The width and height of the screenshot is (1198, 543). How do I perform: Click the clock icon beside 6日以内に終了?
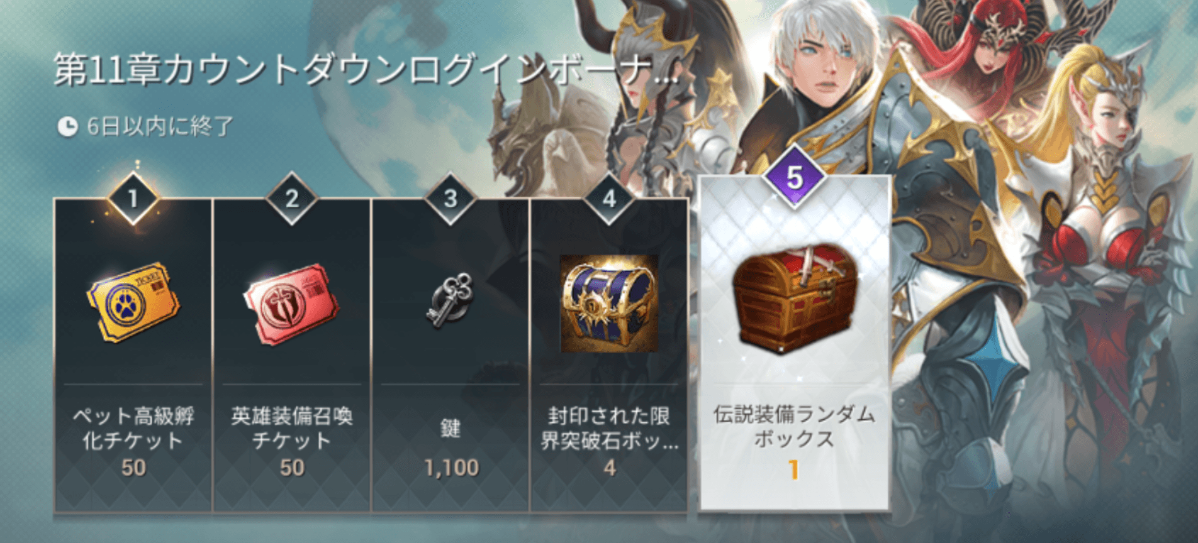67,126
